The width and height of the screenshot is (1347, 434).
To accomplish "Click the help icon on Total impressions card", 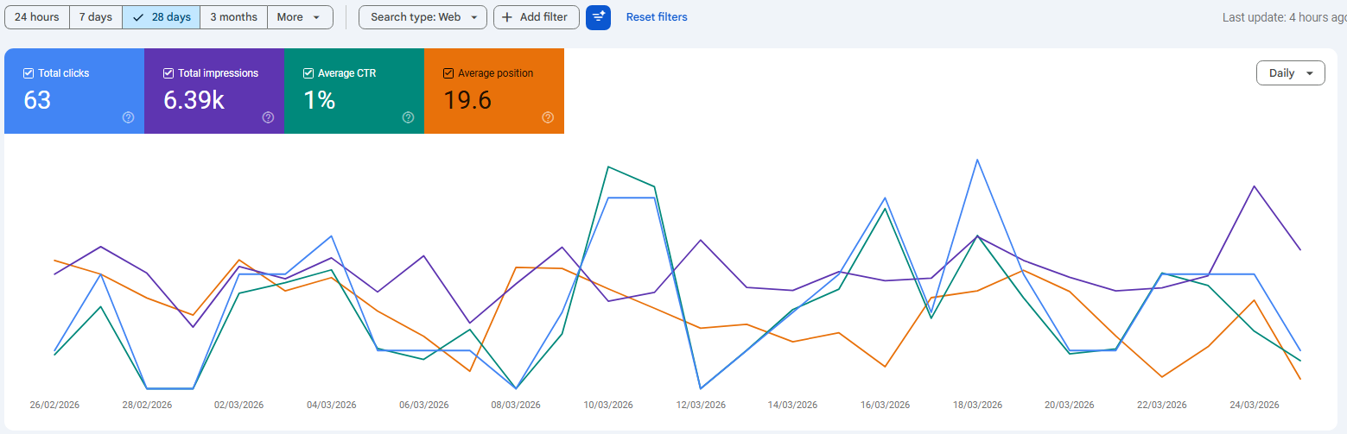I will tap(268, 117).
